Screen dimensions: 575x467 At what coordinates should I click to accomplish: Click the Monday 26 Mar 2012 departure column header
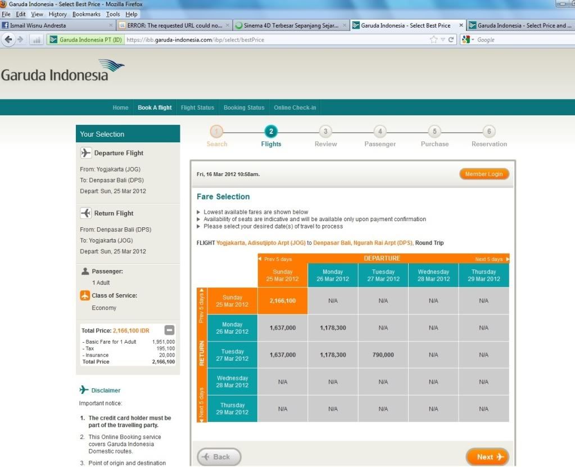point(333,275)
